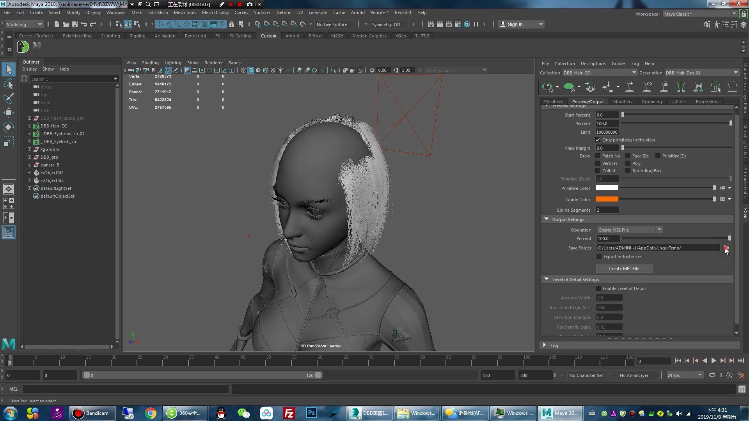749x421 pixels.
Task: Select the Move tool in the toolbox
Action: tap(8, 113)
